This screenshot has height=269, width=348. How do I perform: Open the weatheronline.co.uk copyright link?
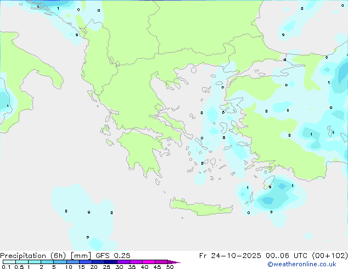(302, 264)
